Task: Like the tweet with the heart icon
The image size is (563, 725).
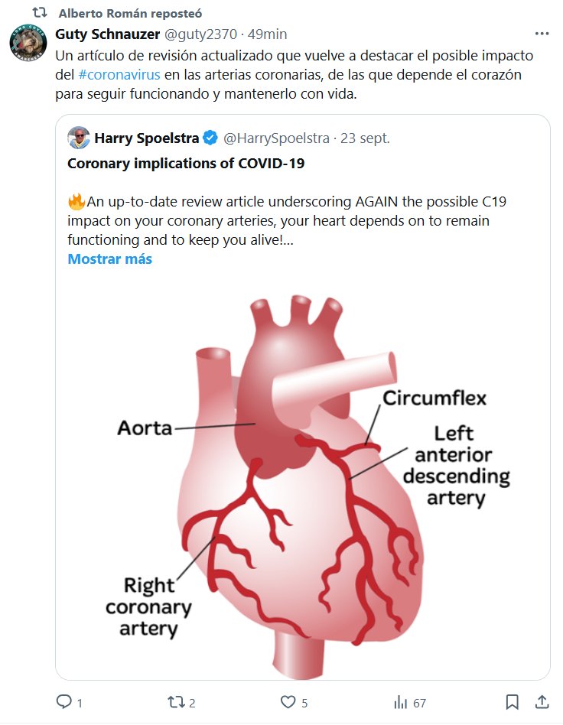Action: tap(288, 702)
